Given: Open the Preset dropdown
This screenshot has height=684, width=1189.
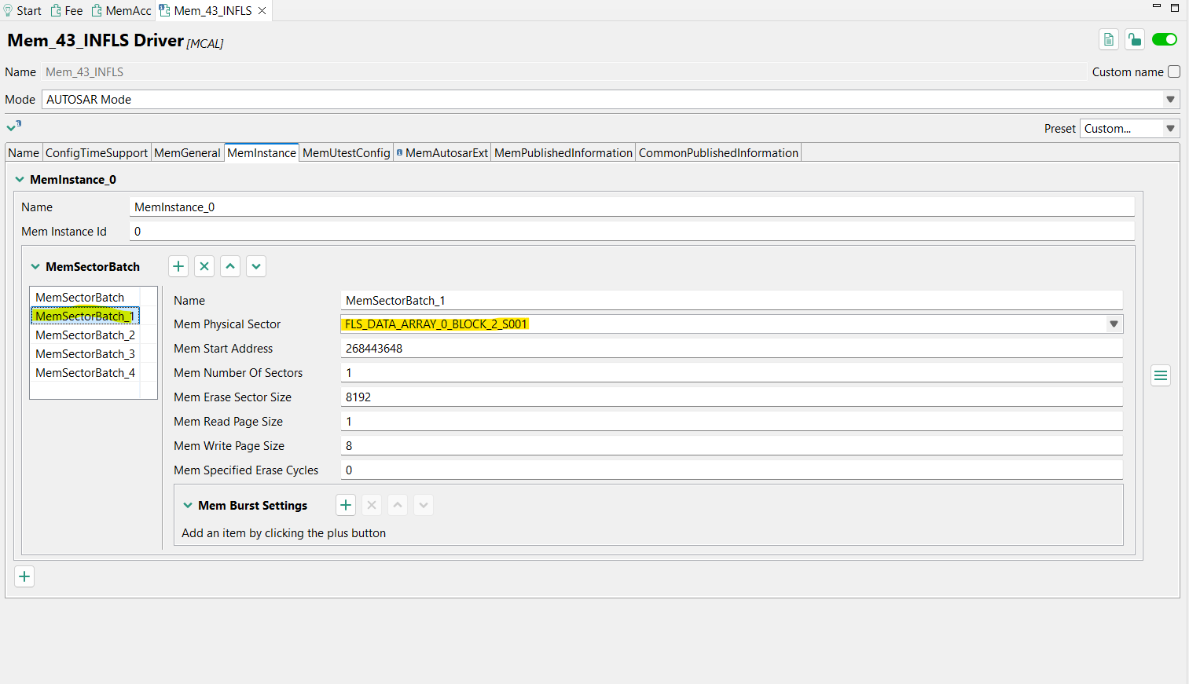Looking at the screenshot, I should [1170, 129].
